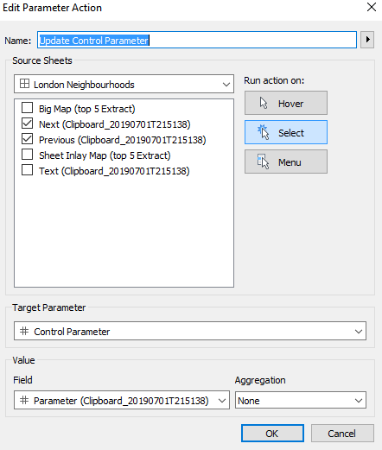Click the Cancel button
The image size is (382, 450).
point(342,434)
